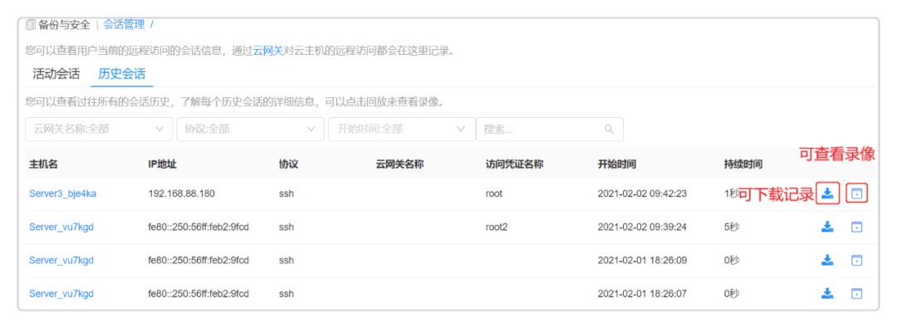897x328 pixels.
Task: Play back recording of 18:26:09 session
Action: coord(856,261)
